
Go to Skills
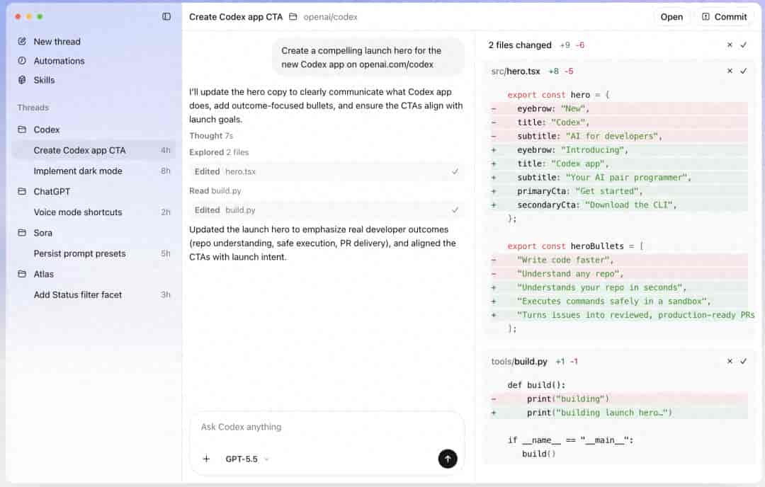pos(44,80)
